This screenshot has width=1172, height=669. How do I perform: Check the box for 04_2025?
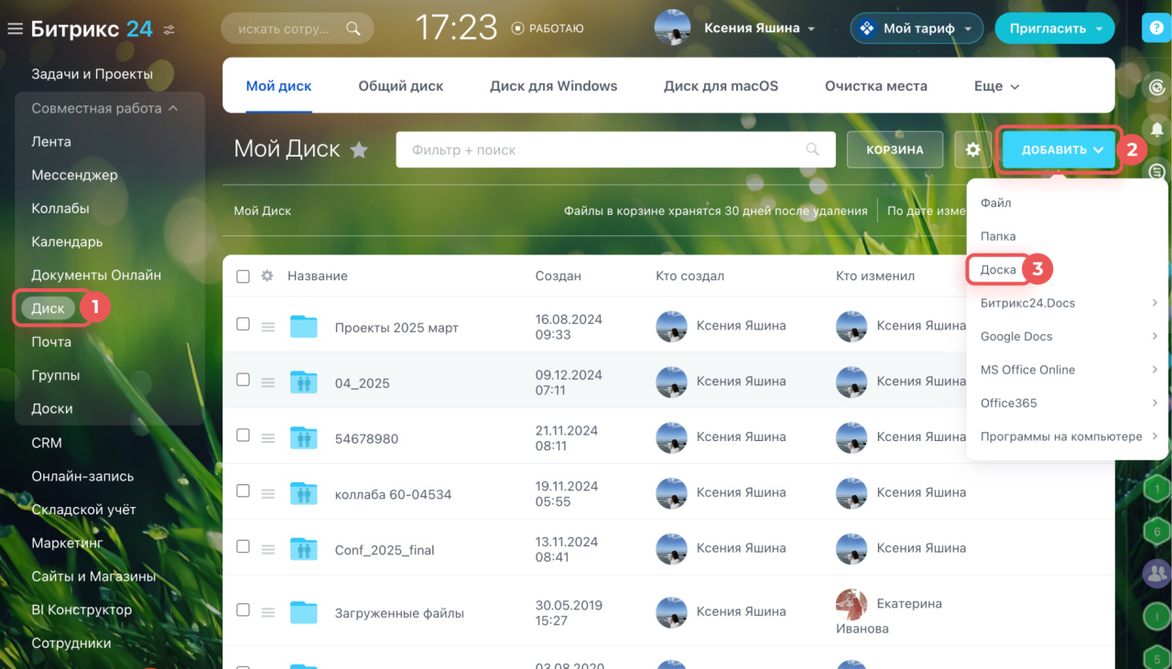click(x=243, y=379)
